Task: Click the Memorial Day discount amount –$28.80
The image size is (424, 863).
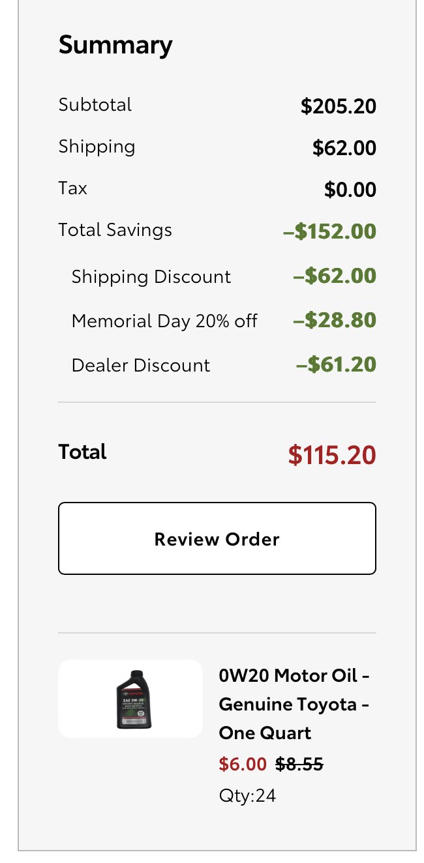Action: 333,321
